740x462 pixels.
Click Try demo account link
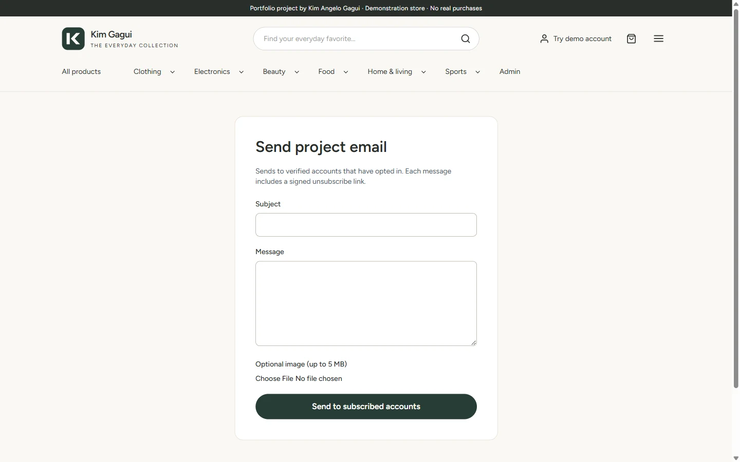point(582,38)
